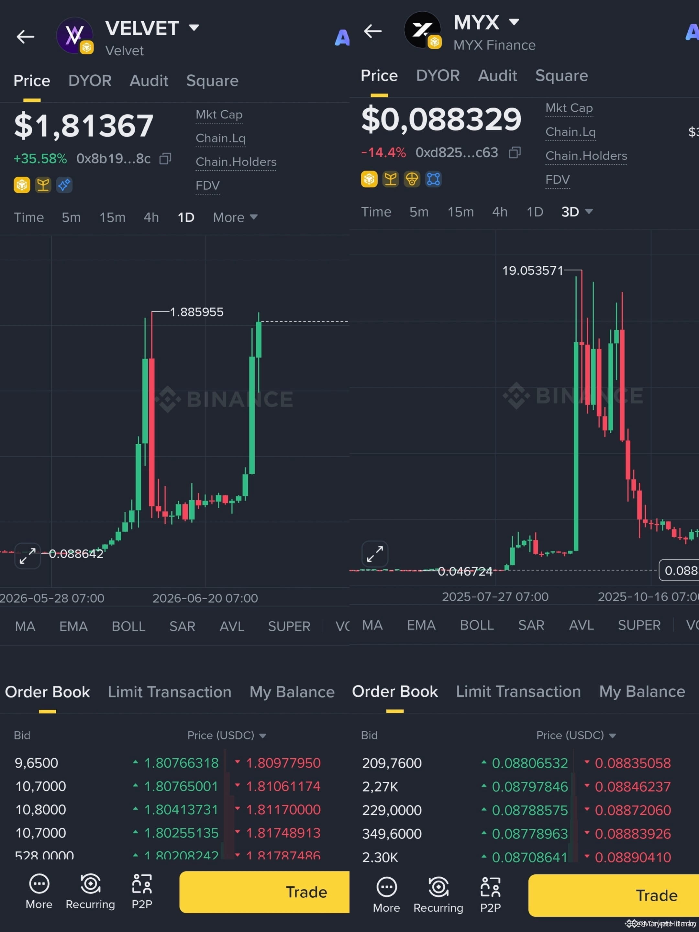Toggle MA indicator on VELVET chart
Viewport: 699px width, 932px height.
click(x=25, y=626)
